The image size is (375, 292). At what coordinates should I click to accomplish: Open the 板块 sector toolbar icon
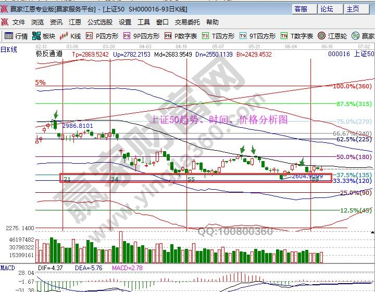(43, 36)
